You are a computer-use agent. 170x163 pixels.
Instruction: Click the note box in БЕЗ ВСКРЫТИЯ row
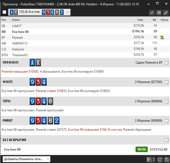[167, 140]
